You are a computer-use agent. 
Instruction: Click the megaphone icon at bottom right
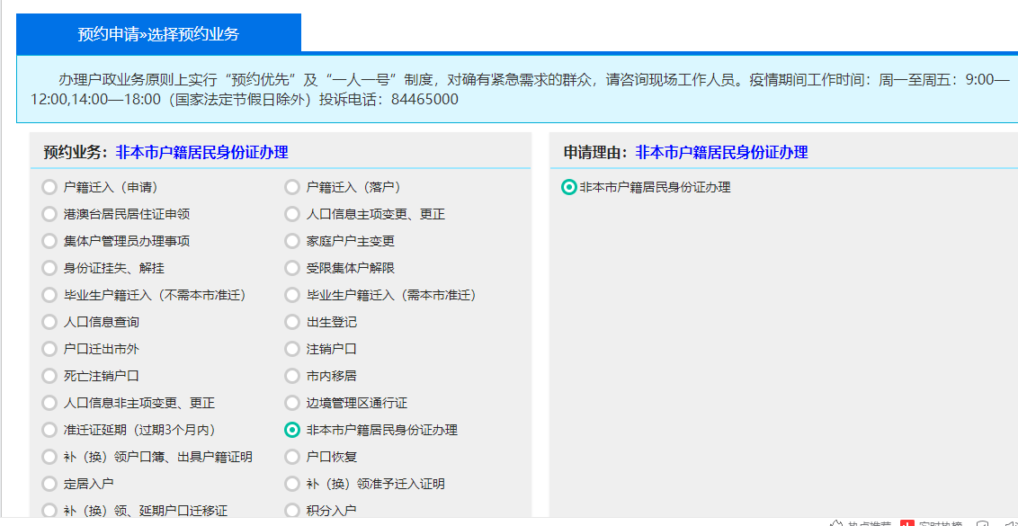point(1013,522)
